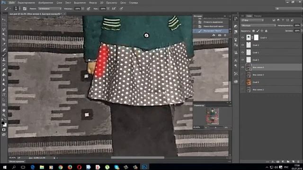Screen dimensions: 303x170
Task: Hide layer Слой 1
Action: tap(243, 52)
